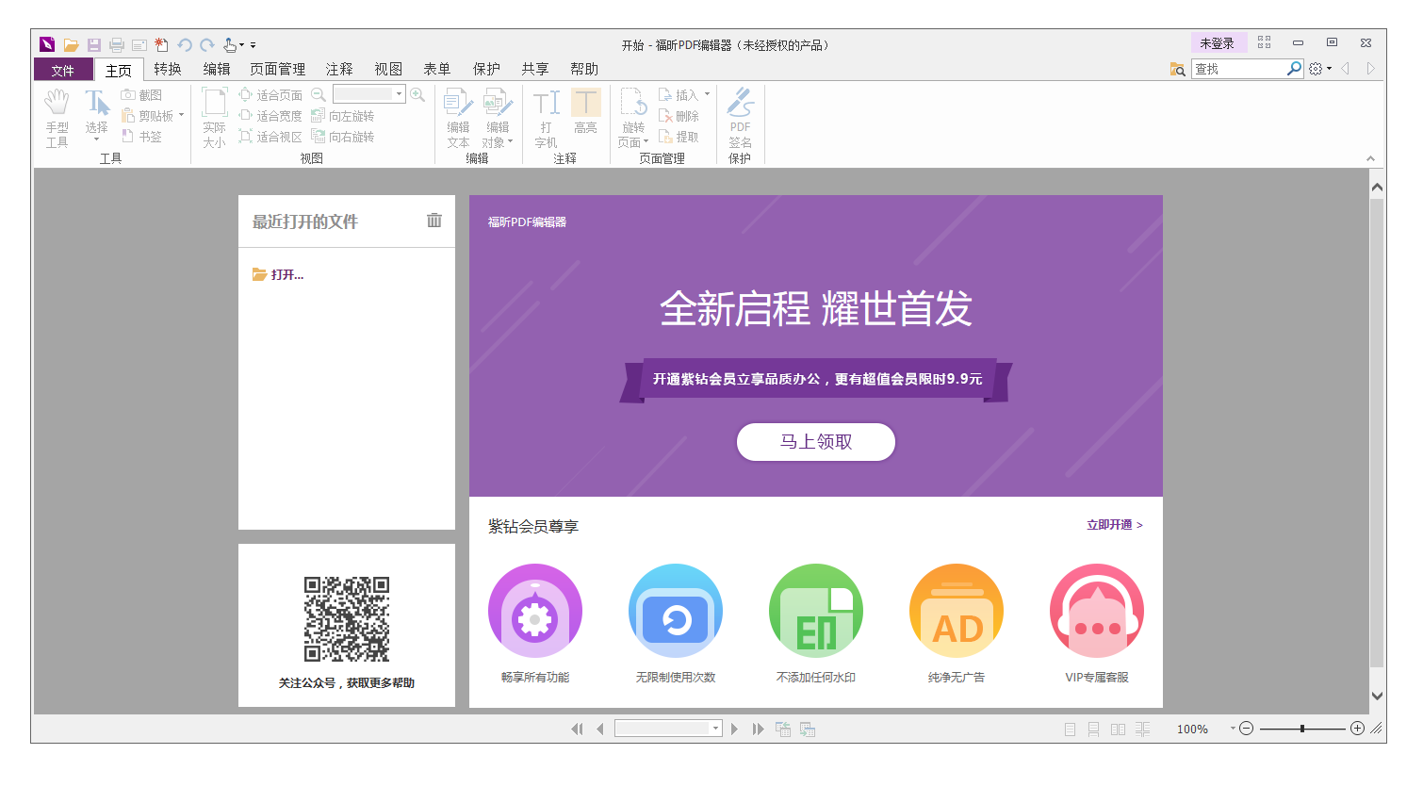The image size is (1423, 787).
Task: Click the open folder icon in quick access toolbar
Action: click(x=71, y=44)
